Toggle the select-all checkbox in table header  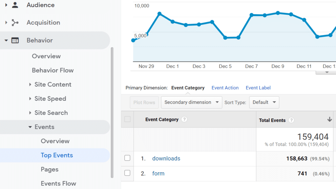click(127, 120)
